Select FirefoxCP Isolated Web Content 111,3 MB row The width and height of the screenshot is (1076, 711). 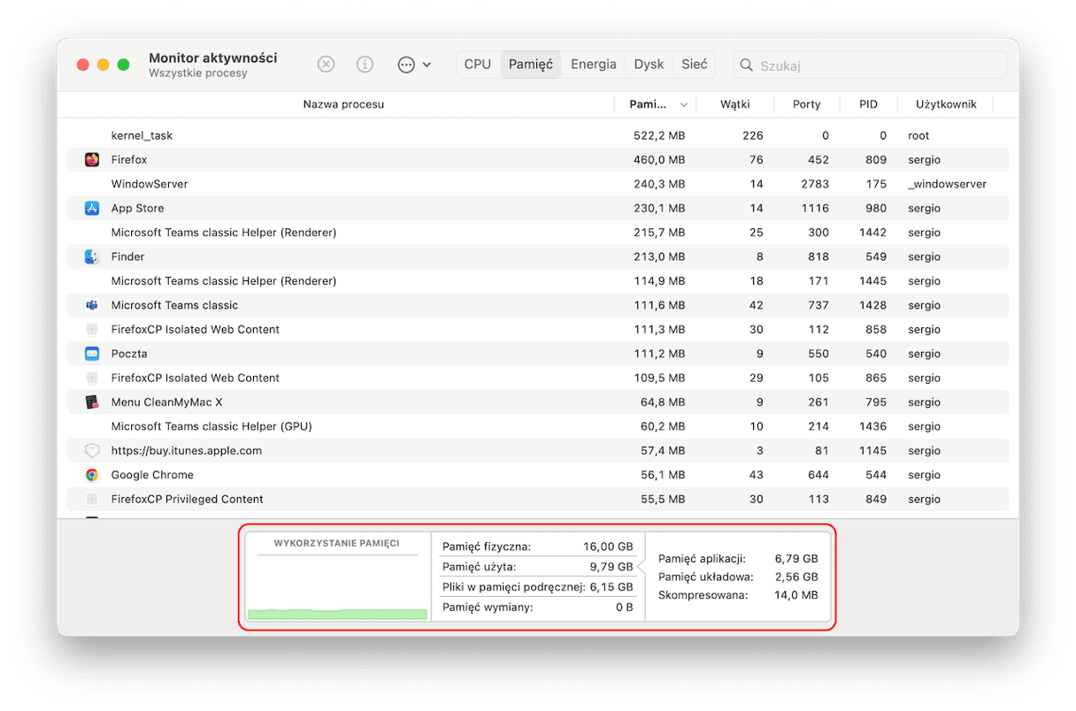coord(538,329)
